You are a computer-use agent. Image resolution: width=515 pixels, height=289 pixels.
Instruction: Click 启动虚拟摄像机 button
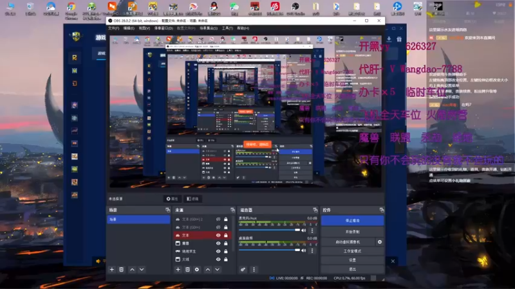pos(348,242)
